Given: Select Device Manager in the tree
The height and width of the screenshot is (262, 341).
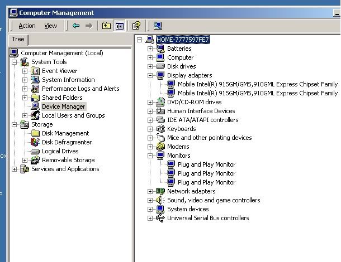Looking at the screenshot, I should pos(64,106).
